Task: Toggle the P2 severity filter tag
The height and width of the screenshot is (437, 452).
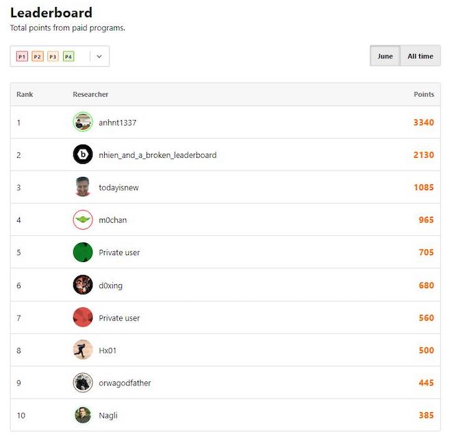Action: point(38,56)
